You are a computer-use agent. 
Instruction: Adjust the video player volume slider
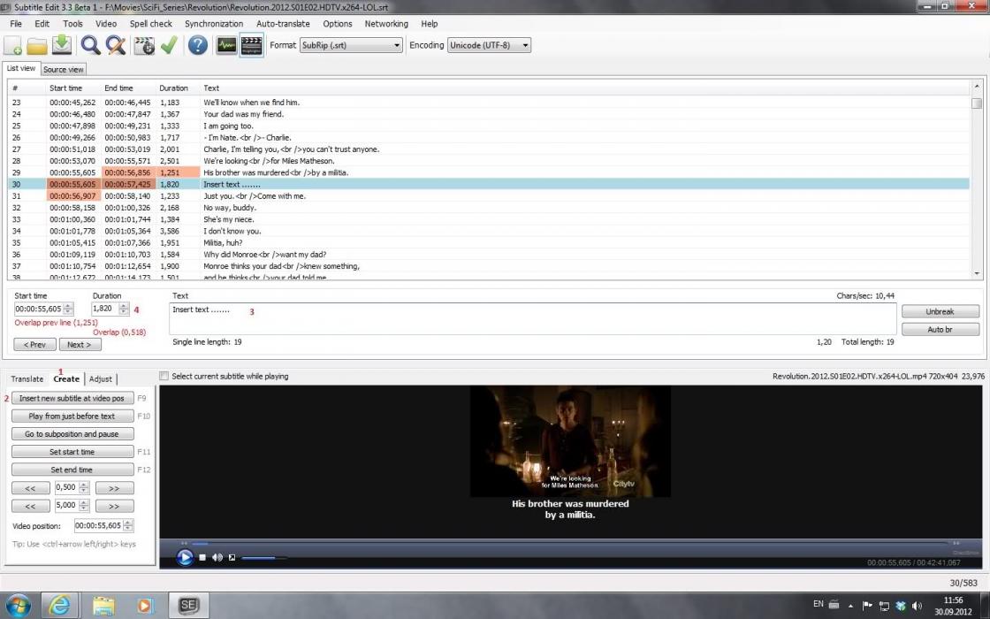[x=263, y=558]
